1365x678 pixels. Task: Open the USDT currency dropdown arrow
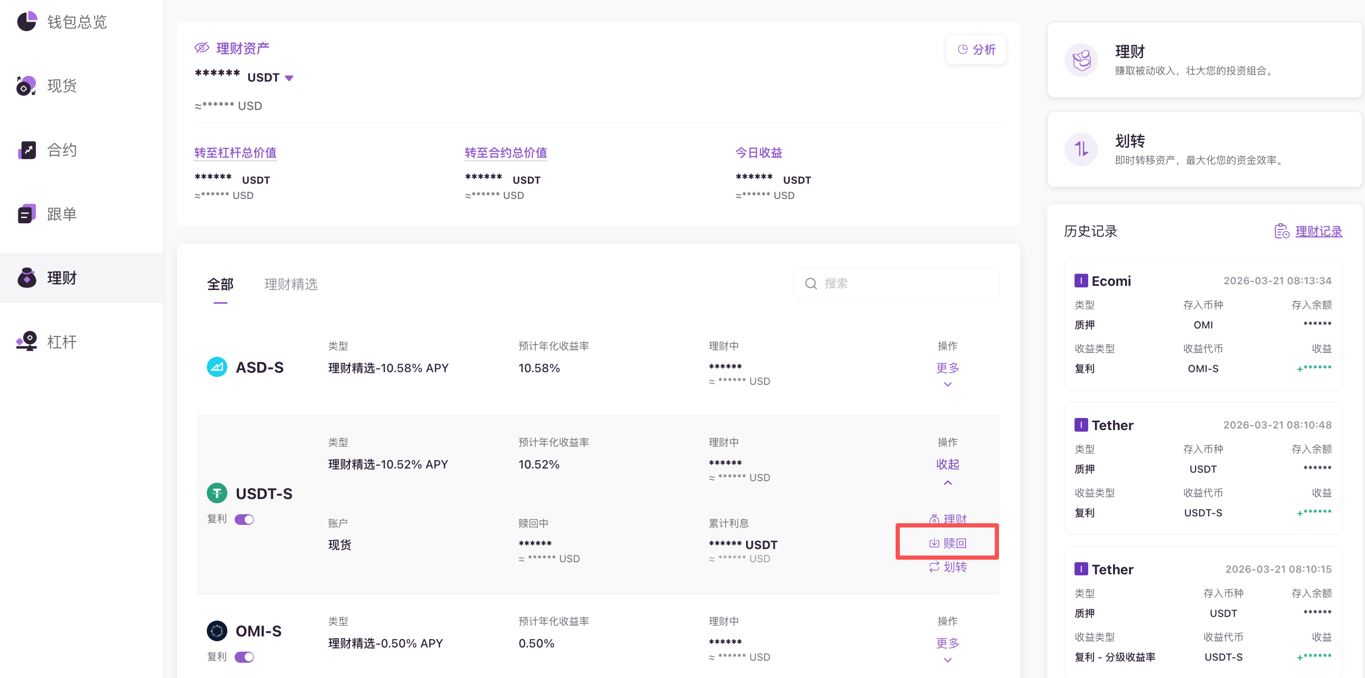289,78
